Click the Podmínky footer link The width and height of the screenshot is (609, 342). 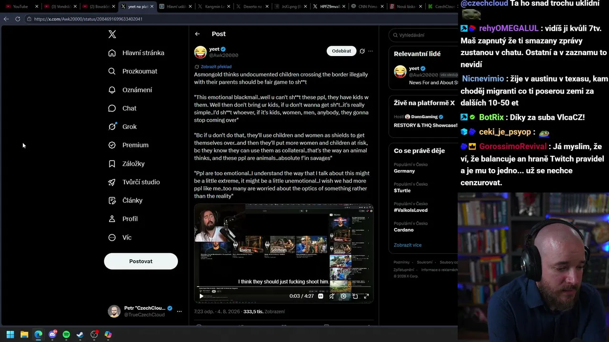[402, 262]
